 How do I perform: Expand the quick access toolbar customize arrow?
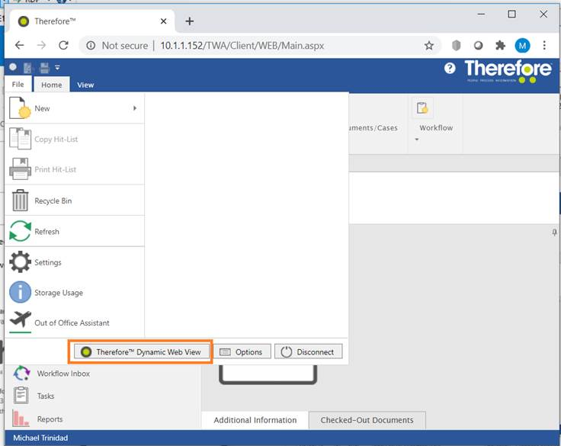click(x=57, y=68)
